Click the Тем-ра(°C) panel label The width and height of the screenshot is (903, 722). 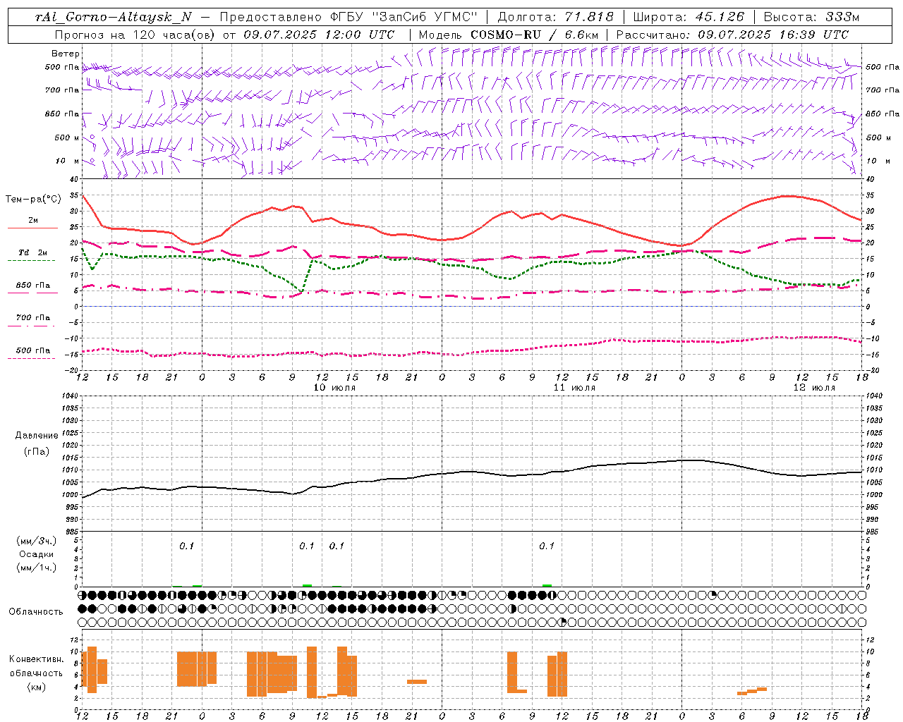coord(33,200)
